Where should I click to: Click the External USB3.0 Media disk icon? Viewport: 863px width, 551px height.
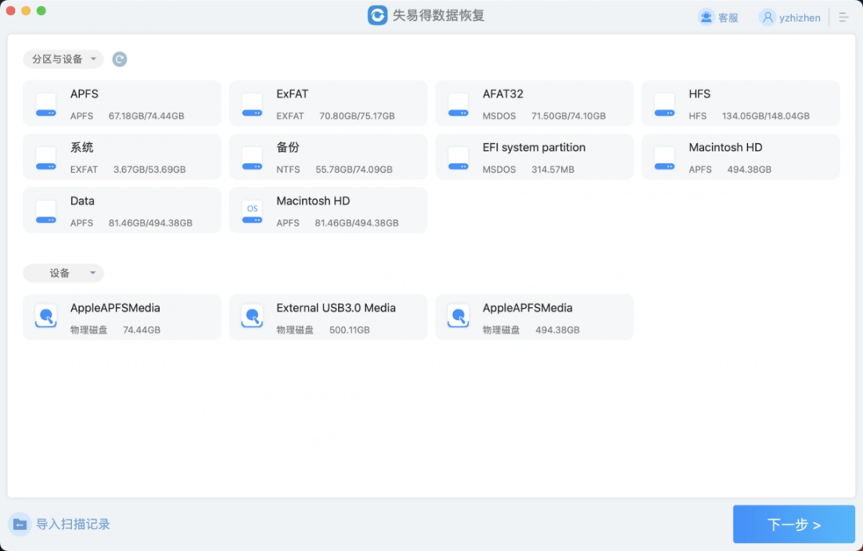tap(252, 316)
